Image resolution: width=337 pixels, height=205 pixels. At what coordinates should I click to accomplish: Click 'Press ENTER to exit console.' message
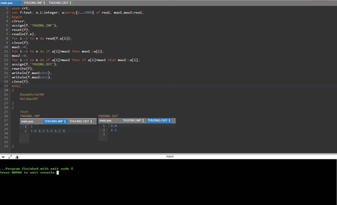28,172
